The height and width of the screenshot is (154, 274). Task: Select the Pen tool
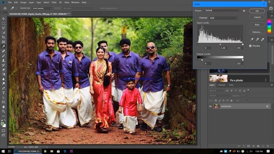[x=3, y=88]
